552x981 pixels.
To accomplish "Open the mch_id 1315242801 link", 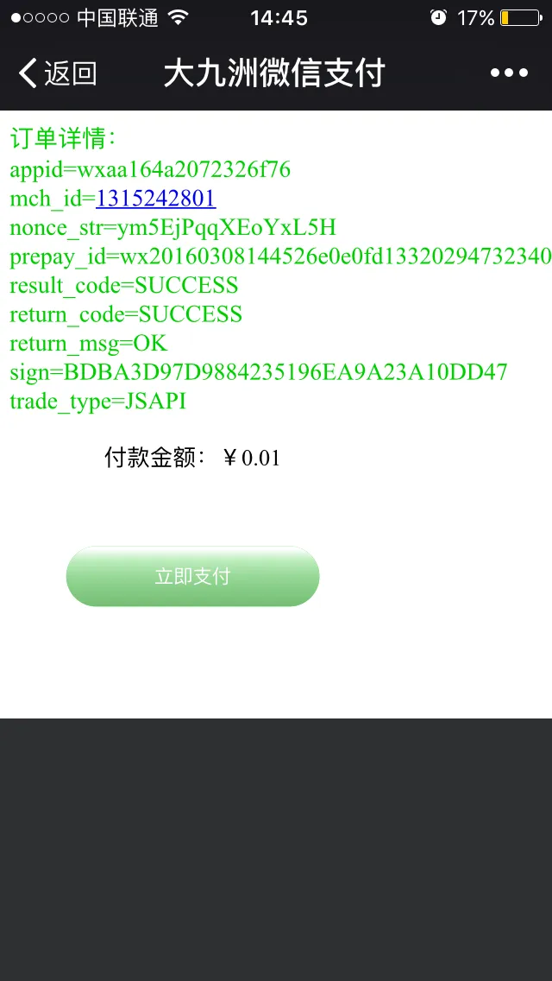I will (155, 199).
